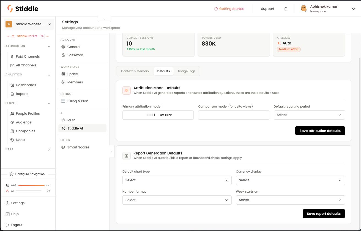Open the Default chart type dropdown
The width and height of the screenshot is (361, 231).
pyautogui.click(x=177, y=180)
